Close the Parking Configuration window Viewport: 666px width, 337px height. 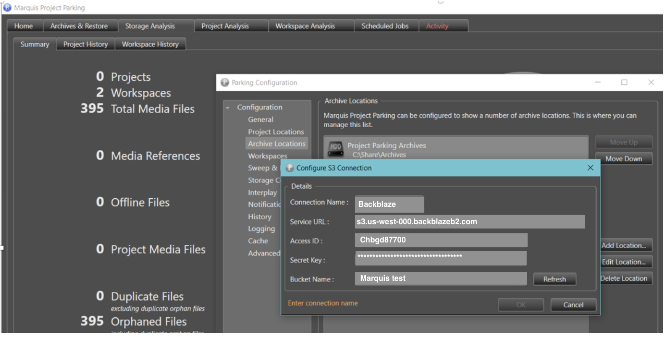pos(651,83)
